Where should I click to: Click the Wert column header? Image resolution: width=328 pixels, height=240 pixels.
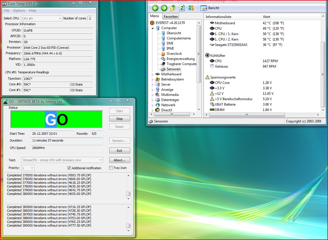[291, 17]
